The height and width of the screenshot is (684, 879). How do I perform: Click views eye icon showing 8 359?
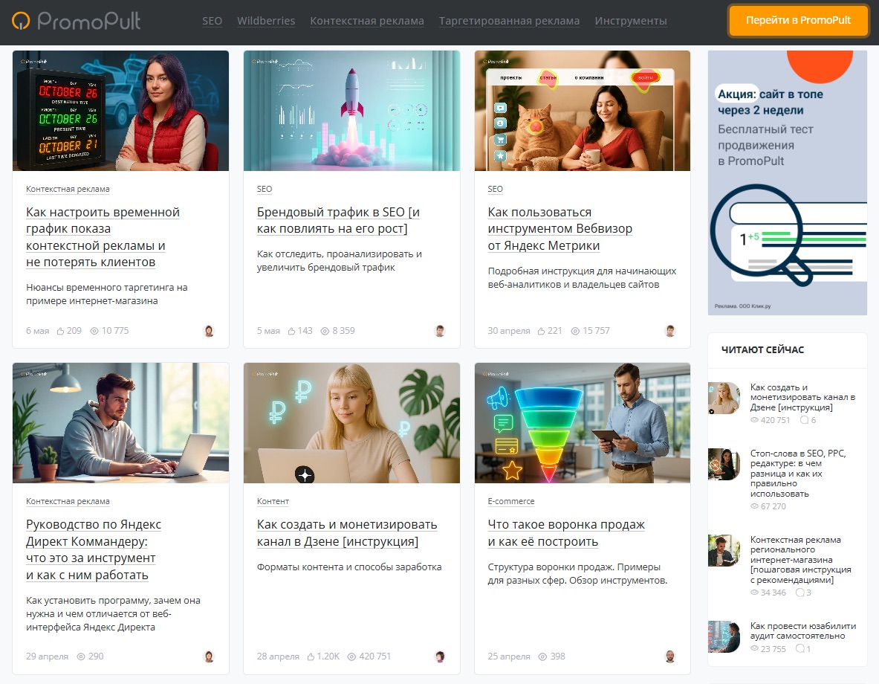point(325,331)
